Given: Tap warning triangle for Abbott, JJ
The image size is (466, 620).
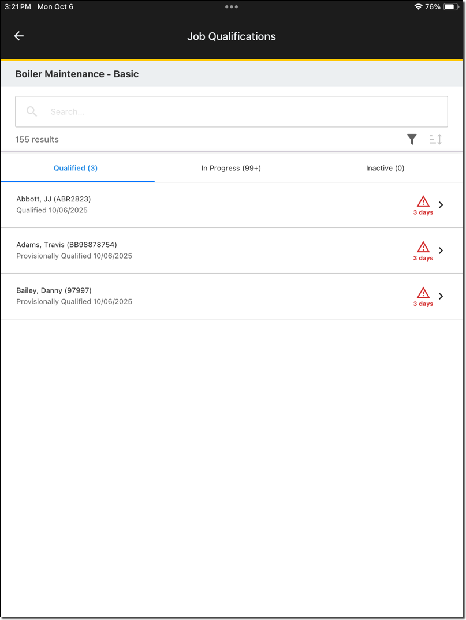Looking at the screenshot, I should tap(423, 201).
